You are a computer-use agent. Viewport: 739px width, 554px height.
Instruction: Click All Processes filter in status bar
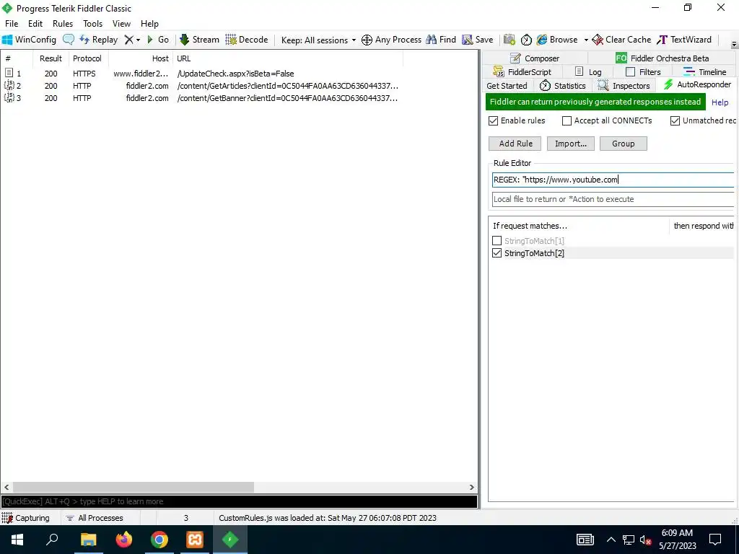(95, 518)
